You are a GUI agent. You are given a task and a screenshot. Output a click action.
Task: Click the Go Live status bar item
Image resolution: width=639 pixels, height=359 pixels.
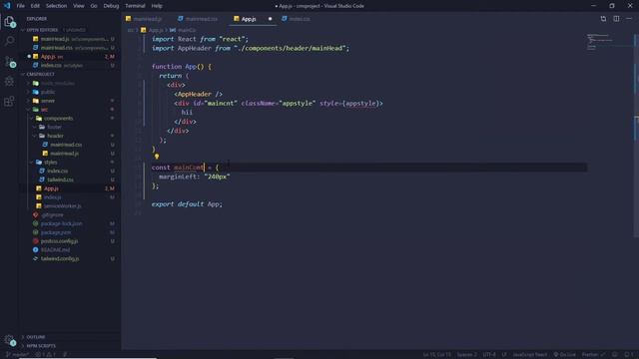(564, 355)
